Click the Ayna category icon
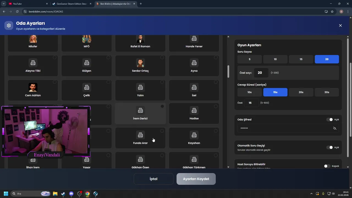352x198 pixels. point(194,63)
